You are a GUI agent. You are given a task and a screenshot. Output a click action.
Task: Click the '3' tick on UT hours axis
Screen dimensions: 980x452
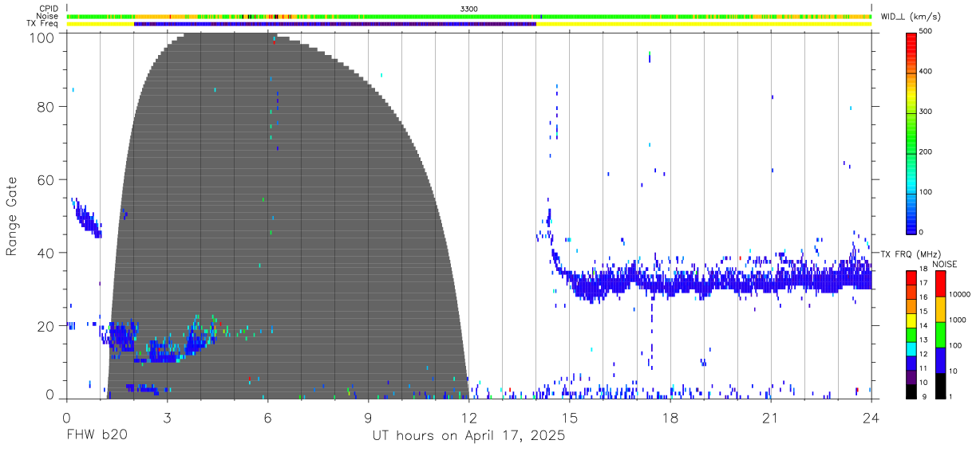167,416
